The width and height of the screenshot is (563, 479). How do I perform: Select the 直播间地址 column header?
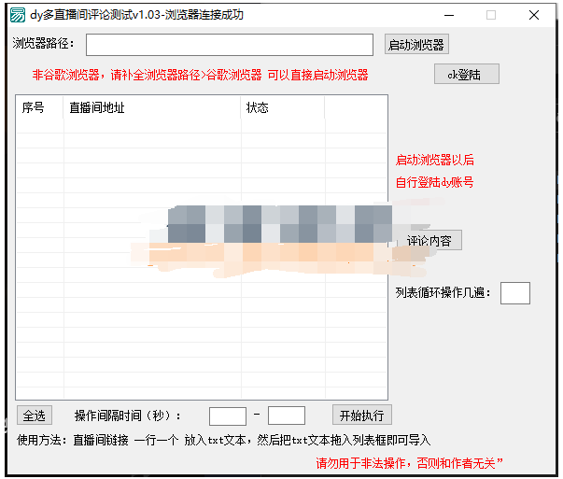tap(151, 108)
